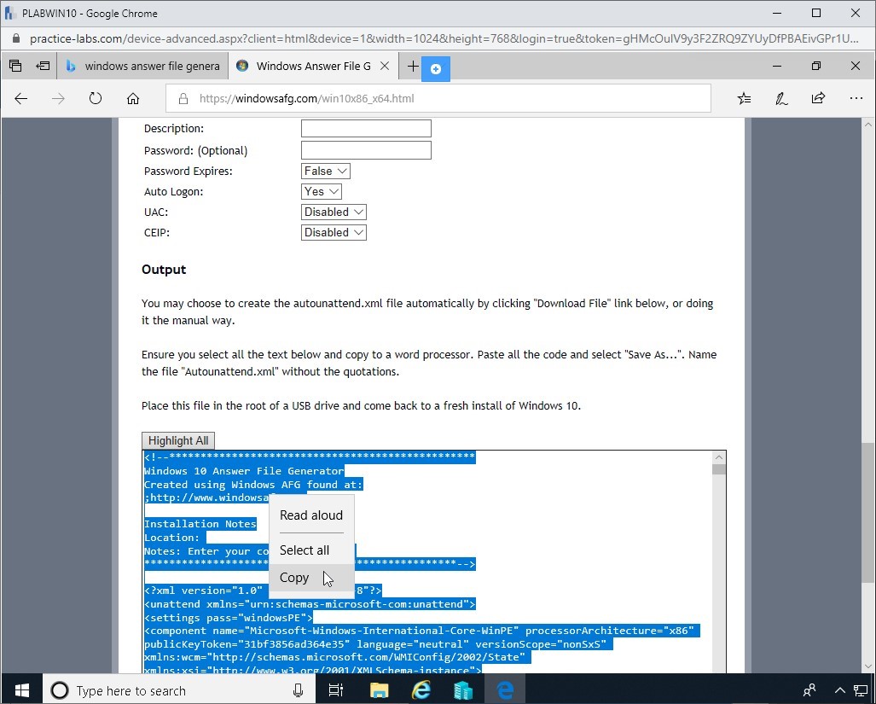Screen dimensions: 876x704
Task: Click the output textarea scrollbar thumb
Action: tap(719, 468)
